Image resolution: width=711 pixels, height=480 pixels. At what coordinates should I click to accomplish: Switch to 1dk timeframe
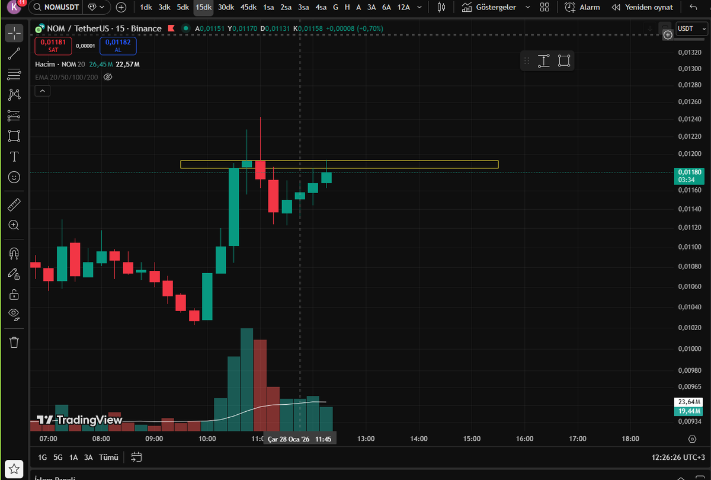tap(146, 7)
